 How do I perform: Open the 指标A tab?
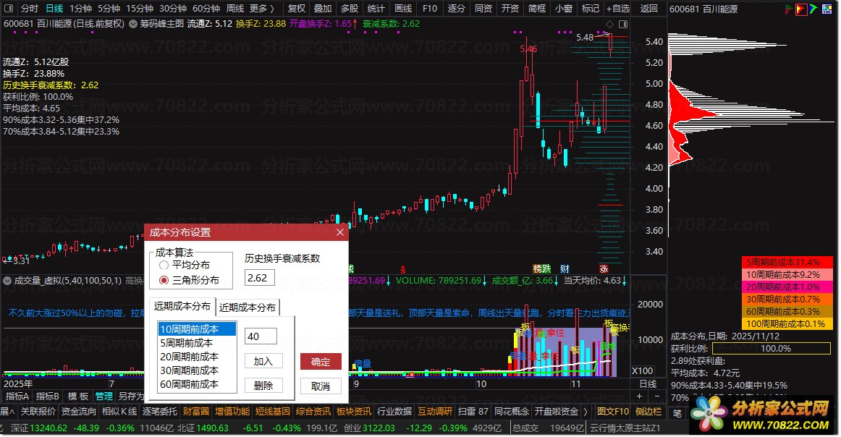[x=17, y=396]
